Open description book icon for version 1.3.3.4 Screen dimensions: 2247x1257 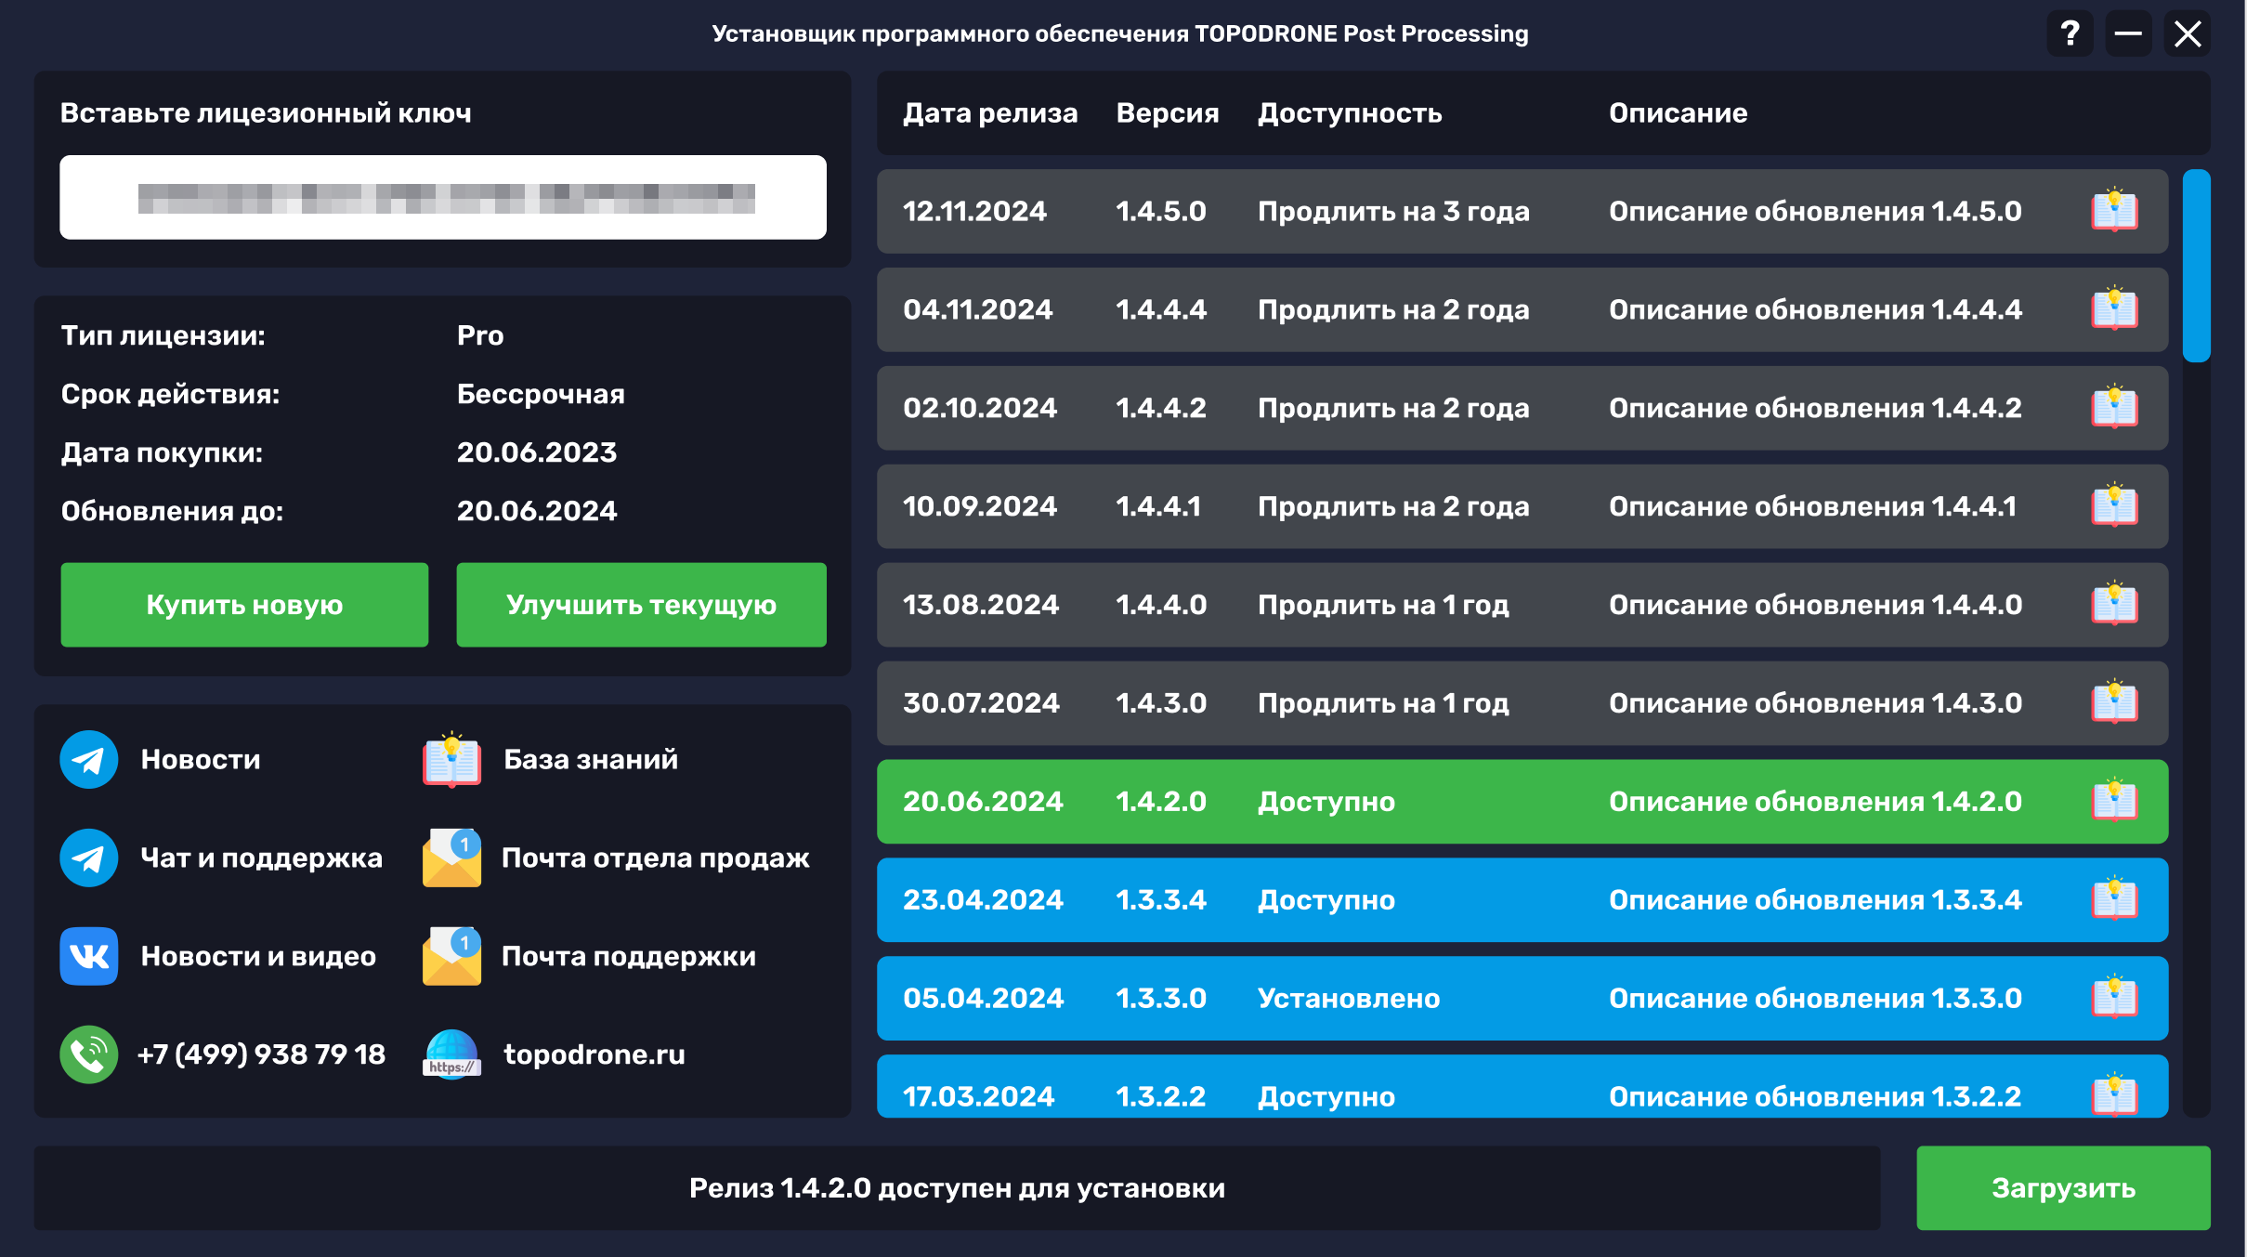(2114, 900)
